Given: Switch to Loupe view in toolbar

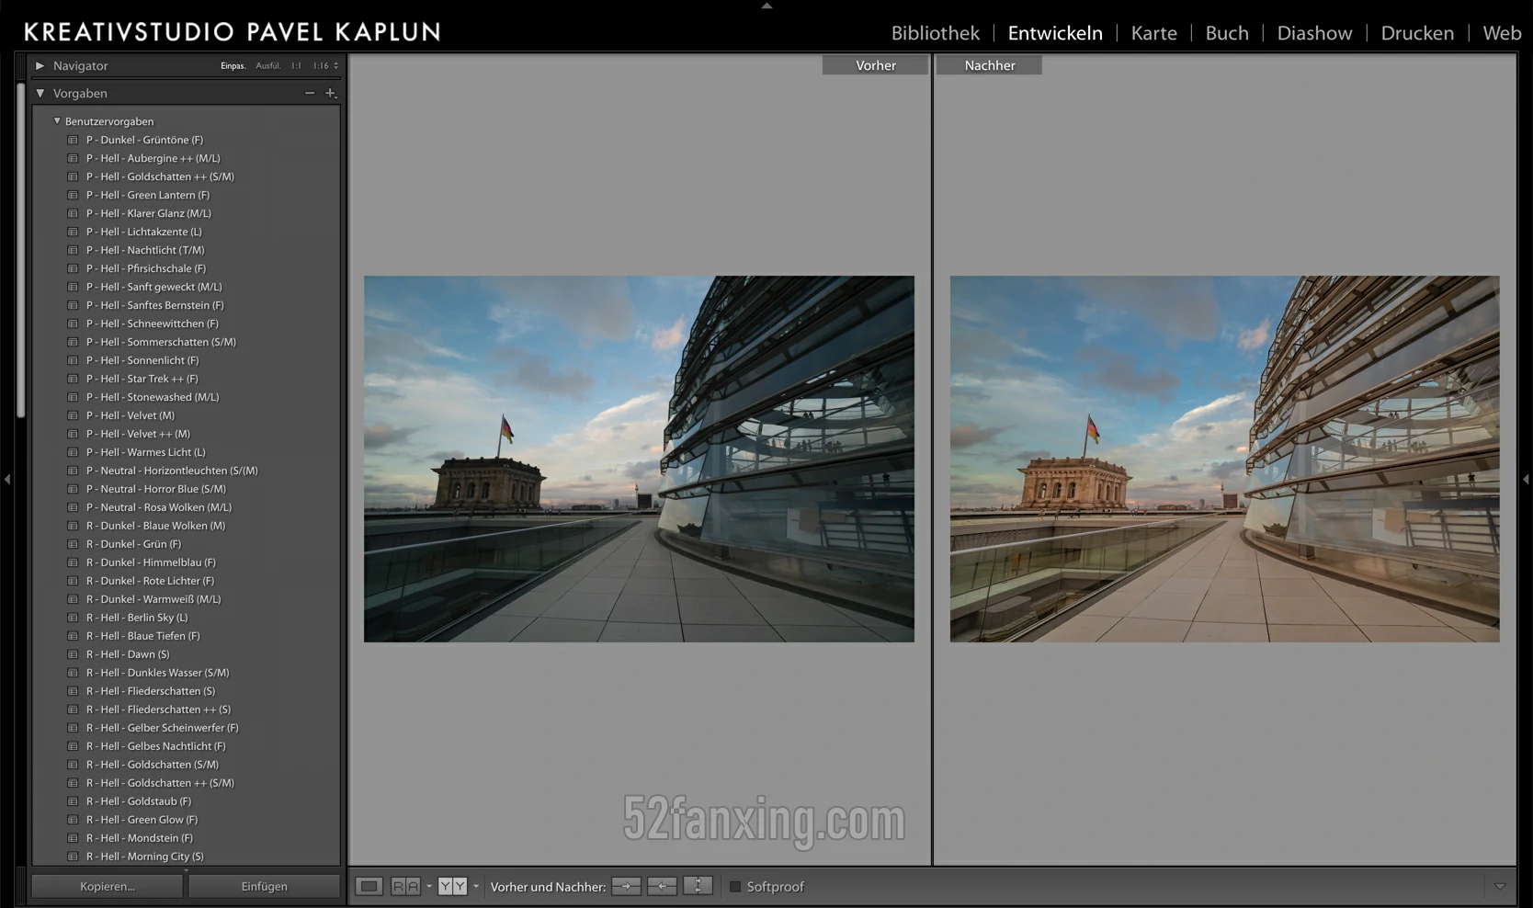Looking at the screenshot, I should [x=369, y=886].
